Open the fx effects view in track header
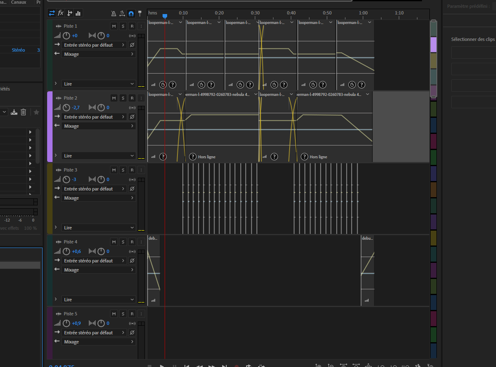The width and height of the screenshot is (496, 367). click(60, 13)
